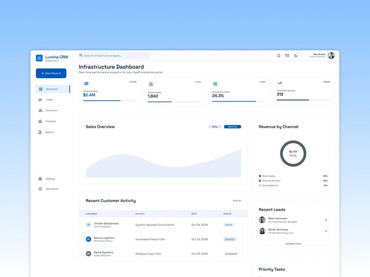Click the Total Revenue card icon
The image size is (370, 277).
[86, 83]
